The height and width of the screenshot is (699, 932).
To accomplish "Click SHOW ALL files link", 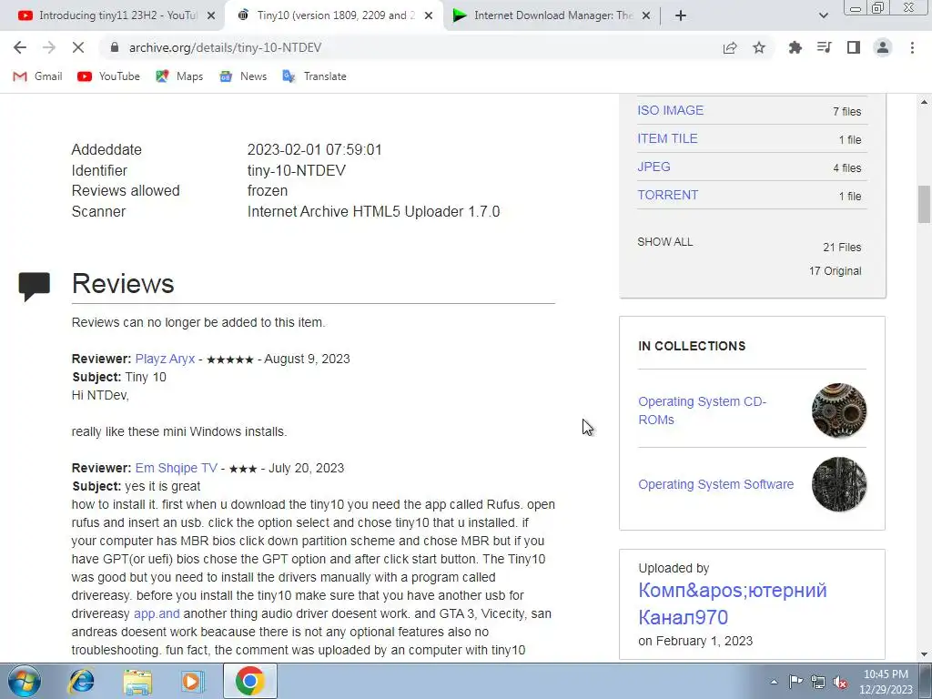I will pyautogui.click(x=665, y=242).
